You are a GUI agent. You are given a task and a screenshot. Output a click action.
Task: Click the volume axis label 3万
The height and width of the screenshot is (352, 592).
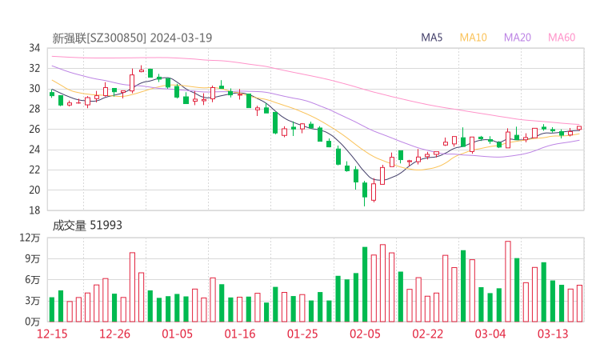(x=33, y=301)
